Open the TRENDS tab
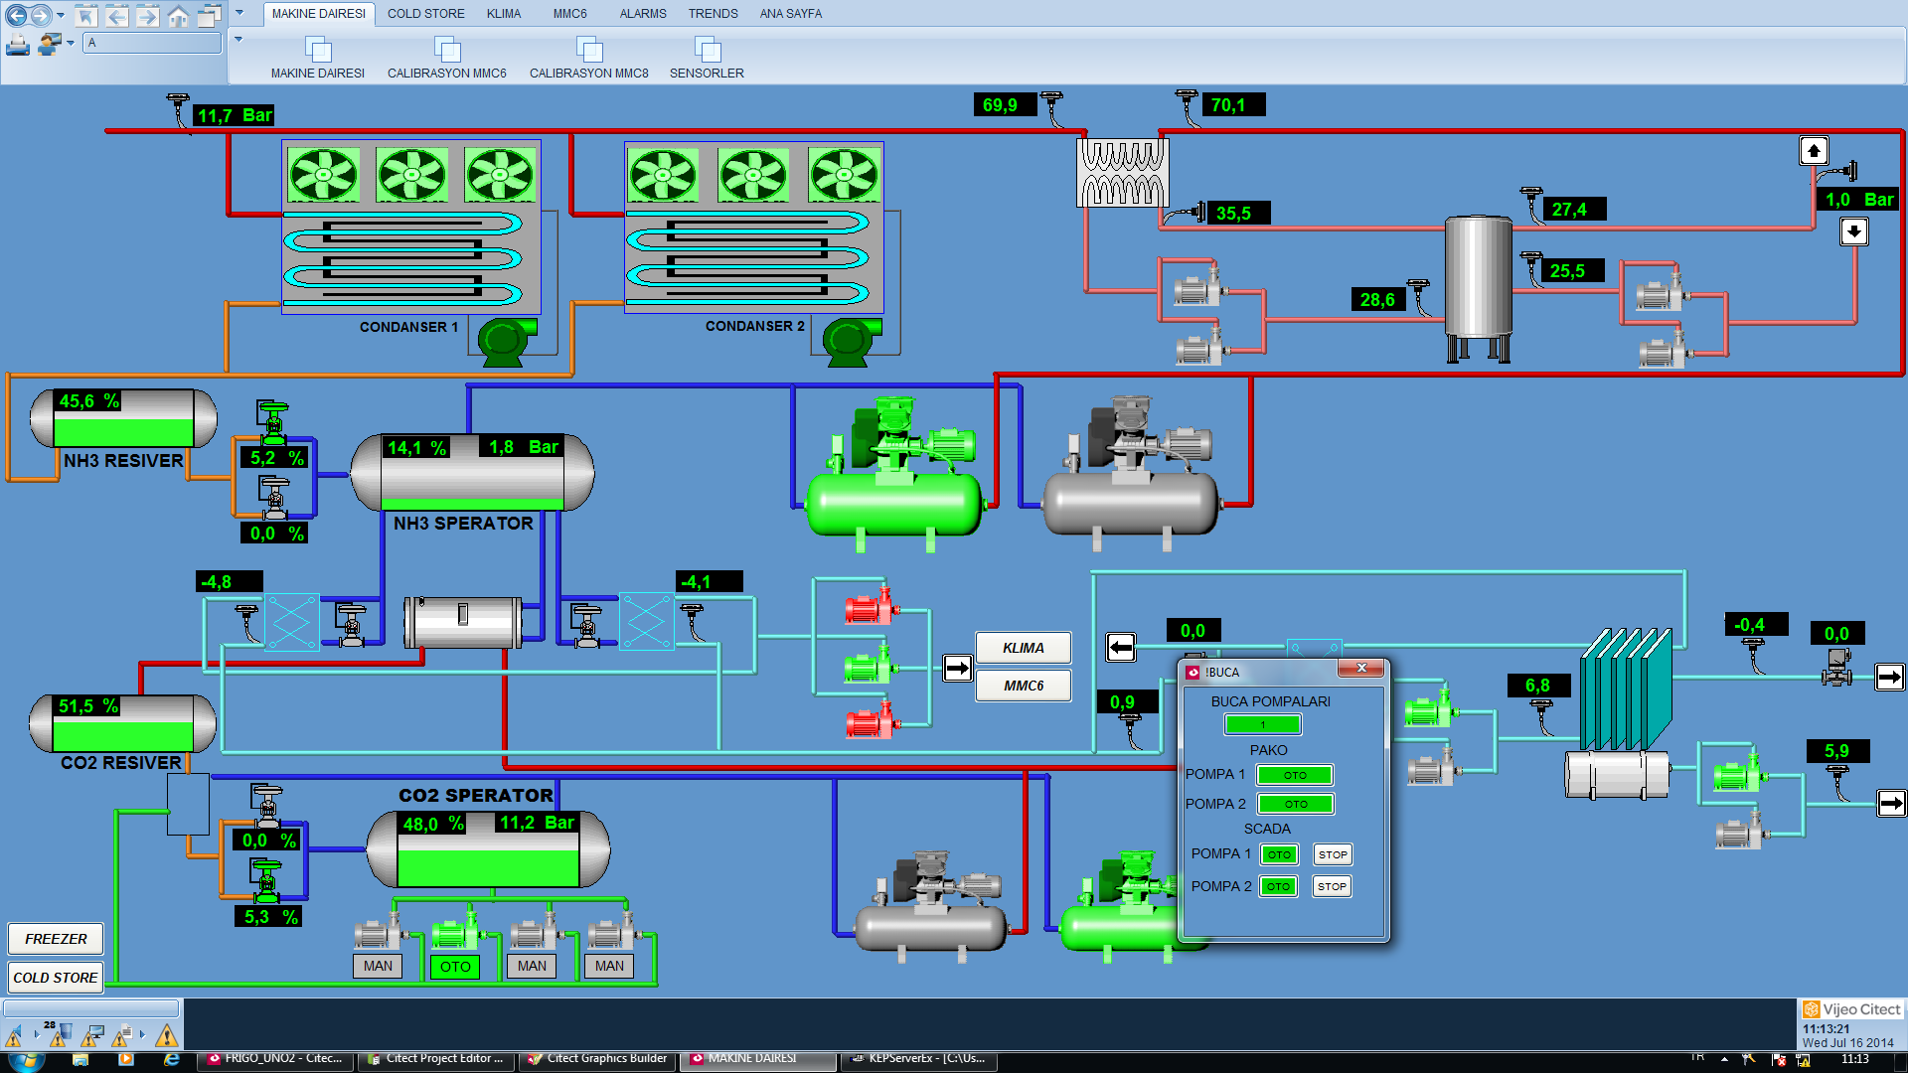The image size is (1908, 1073). click(713, 14)
